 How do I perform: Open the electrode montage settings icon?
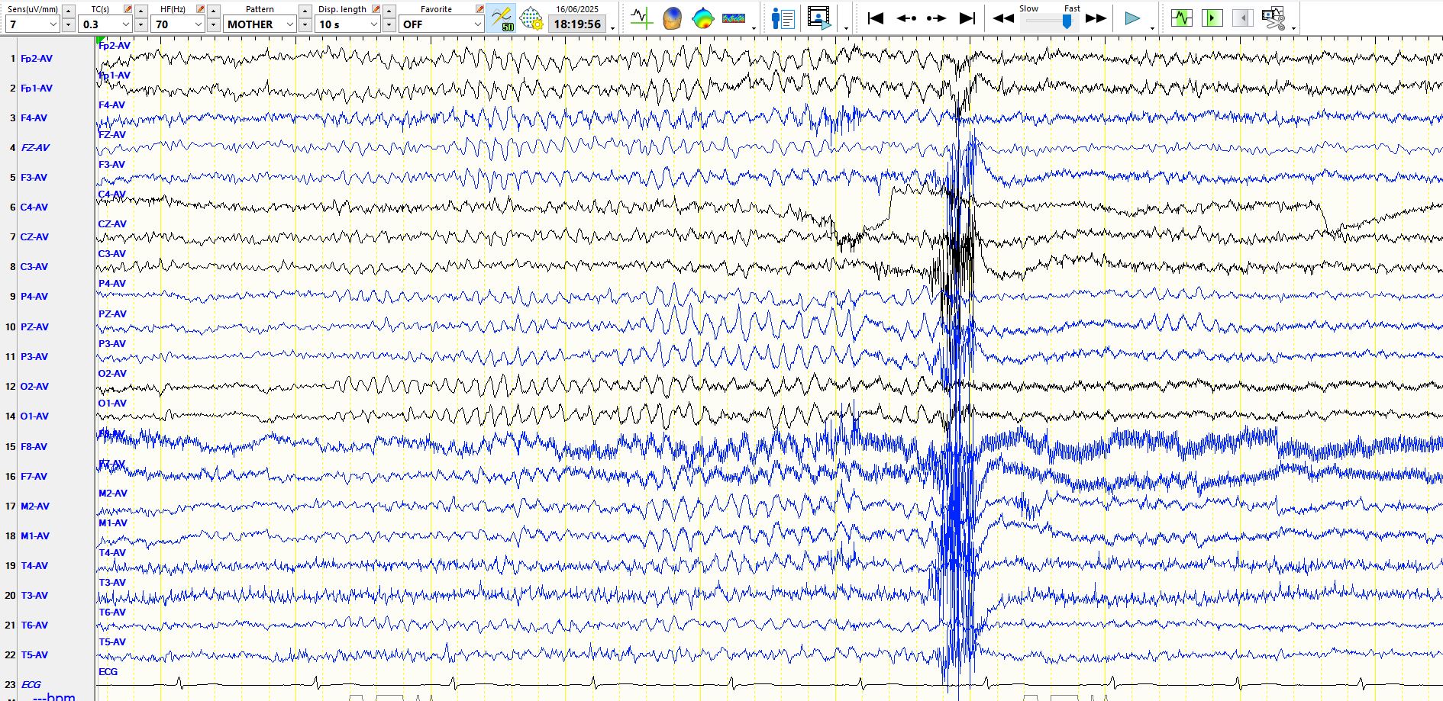pos(531,18)
